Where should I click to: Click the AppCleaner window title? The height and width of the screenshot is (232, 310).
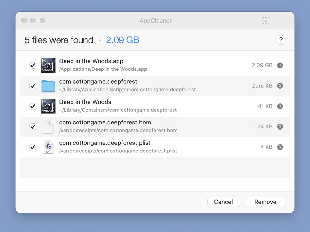tap(156, 20)
